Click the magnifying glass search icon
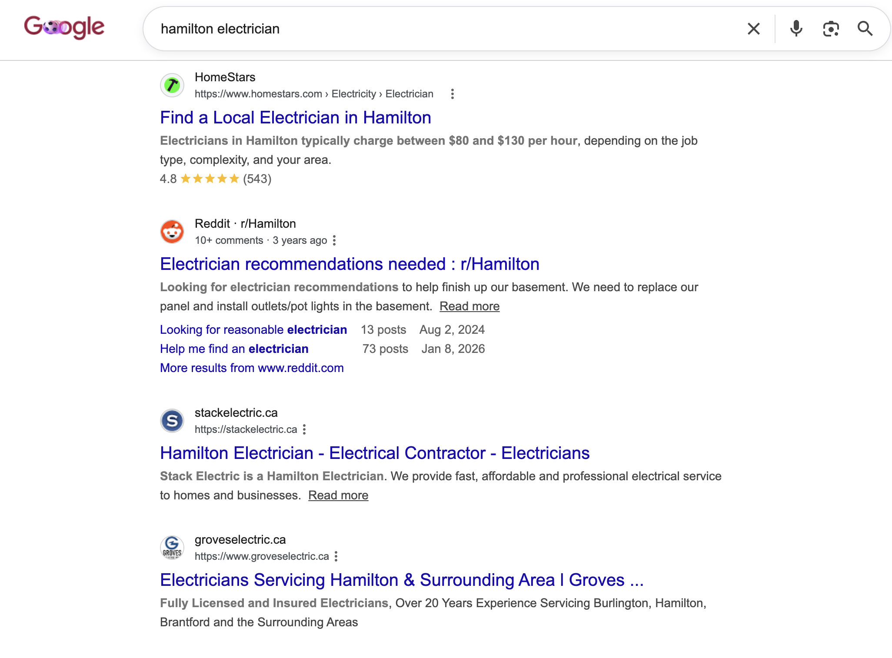Image resolution: width=892 pixels, height=658 pixels. (865, 29)
